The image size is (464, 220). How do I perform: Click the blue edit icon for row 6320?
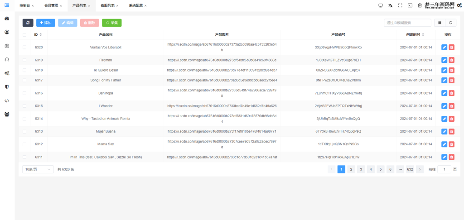pyautogui.click(x=444, y=47)
